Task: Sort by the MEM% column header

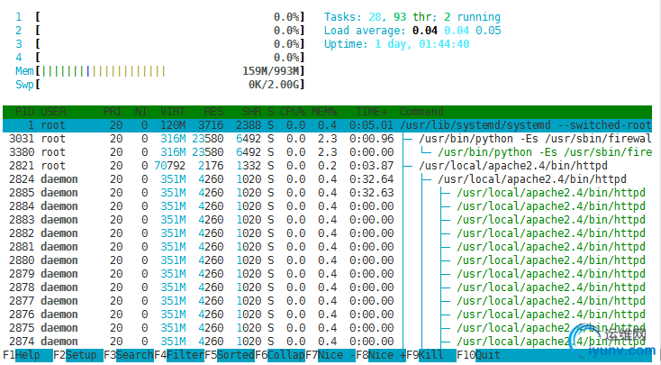Action: coord(324,112)
